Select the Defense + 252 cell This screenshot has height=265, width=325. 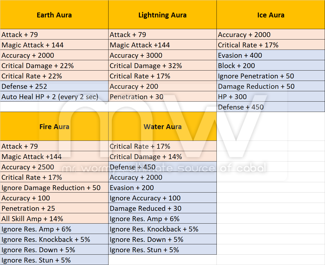tap(54, 86)
